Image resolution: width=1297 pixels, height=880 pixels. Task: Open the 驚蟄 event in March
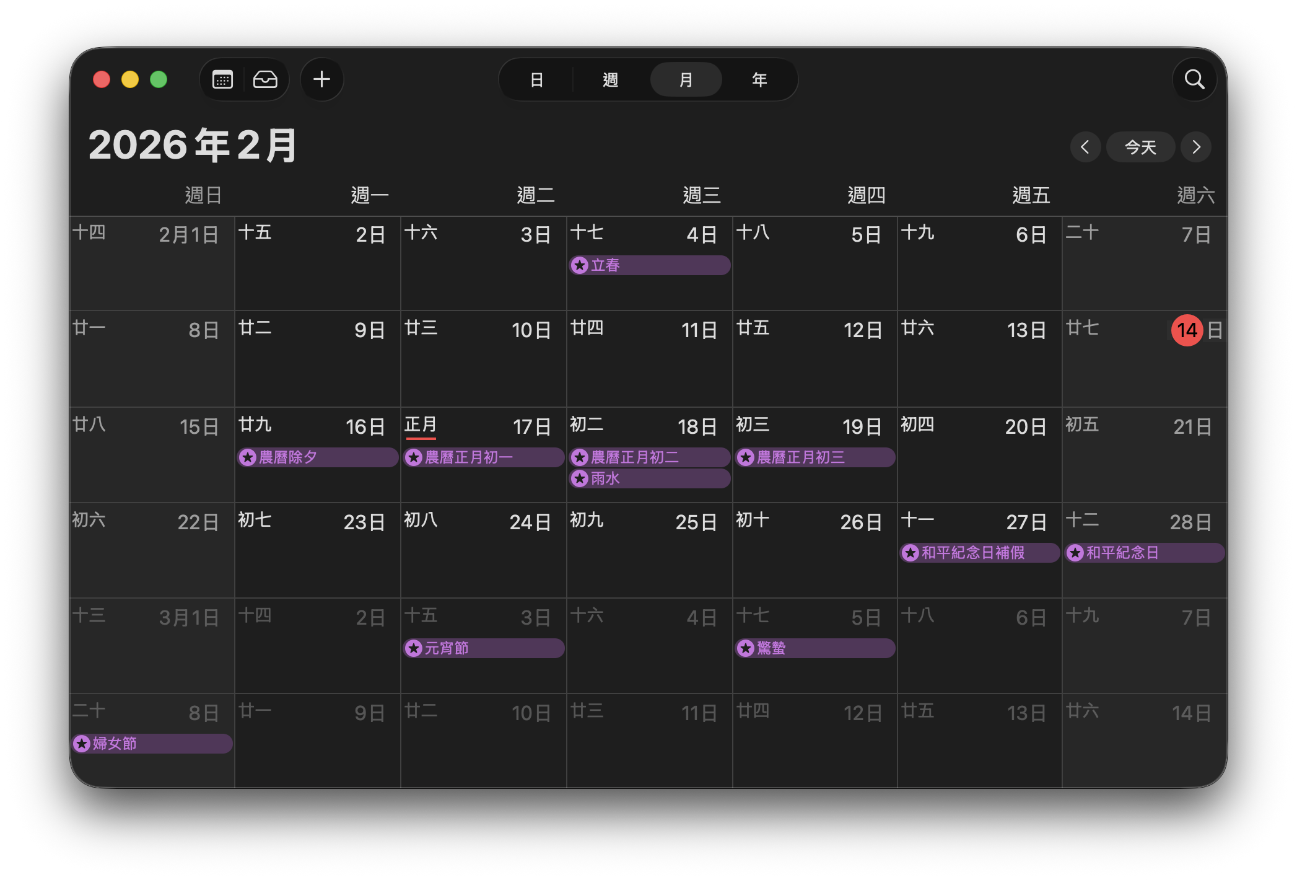814,648
